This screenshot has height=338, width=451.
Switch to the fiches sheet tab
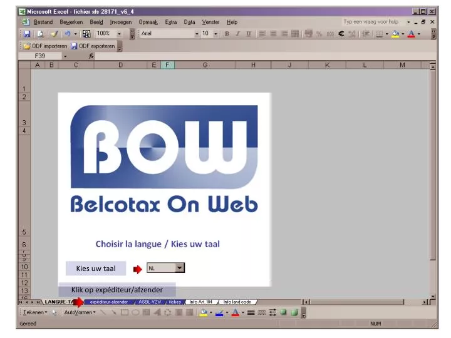click(x=175, y=302)
